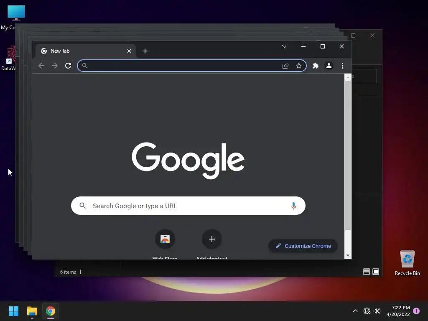Click Customize Chrome button
Screen dimensions: 428x321
point(303,246)
